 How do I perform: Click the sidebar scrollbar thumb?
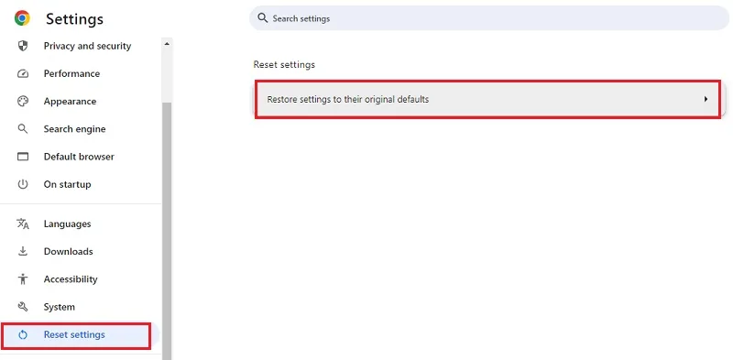(x=167, y=230)
